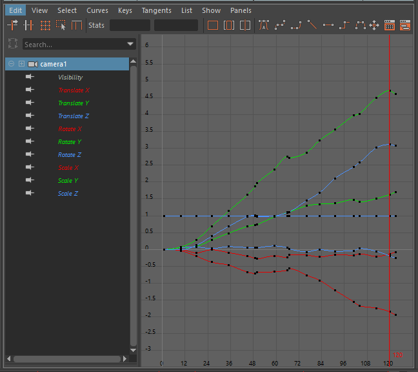Activate the Region selection tool
Screen dimensions: 418x372
[x=61, y=25]
